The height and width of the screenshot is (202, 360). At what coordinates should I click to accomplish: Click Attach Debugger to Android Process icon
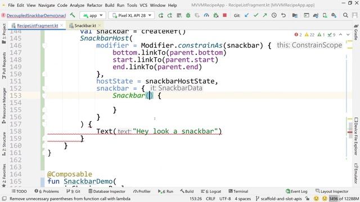click(x=216, y=15)
